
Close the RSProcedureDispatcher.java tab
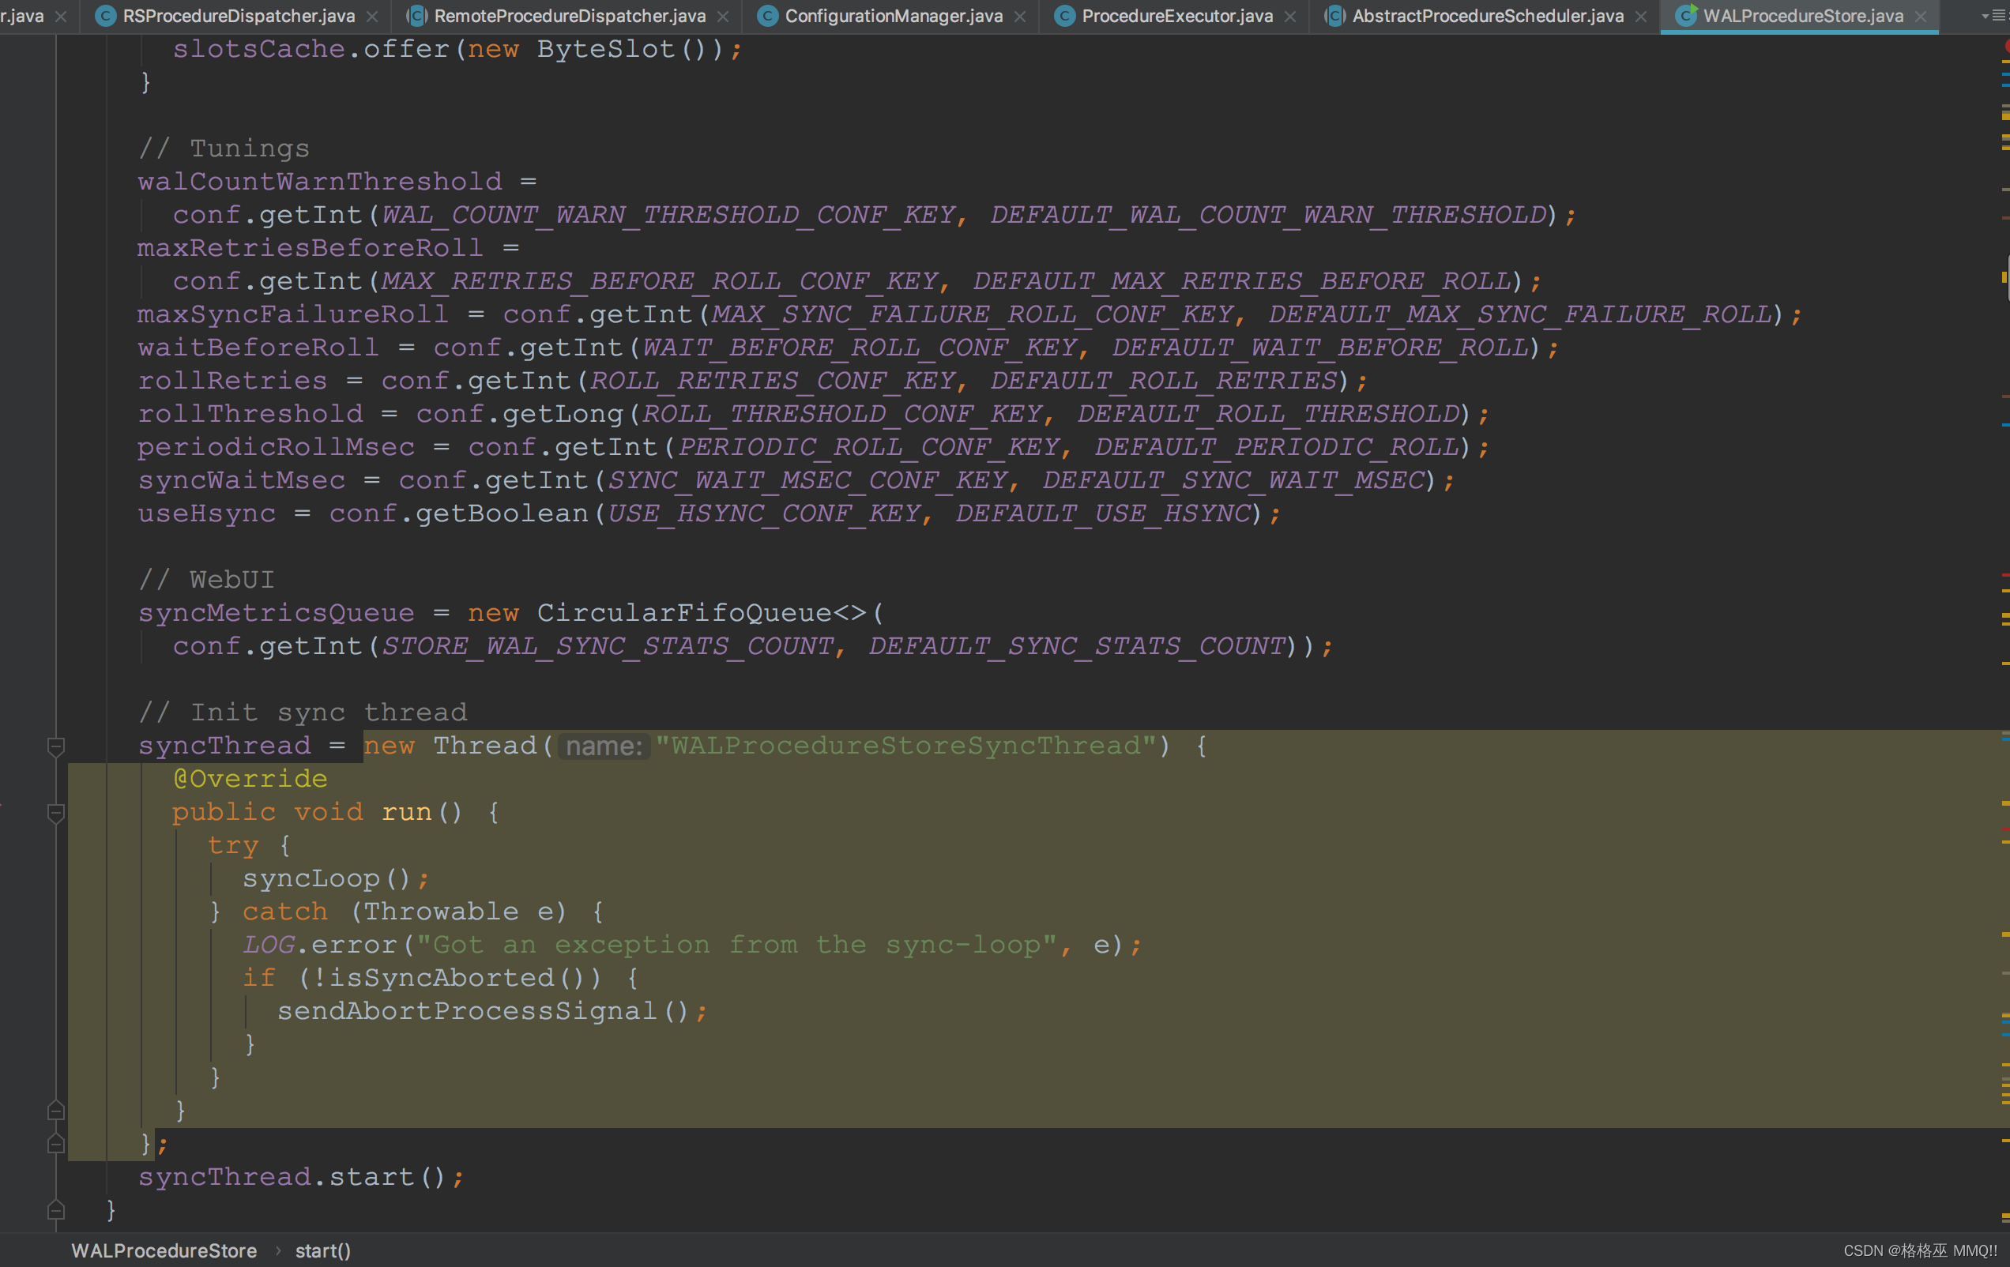point(372,17)
